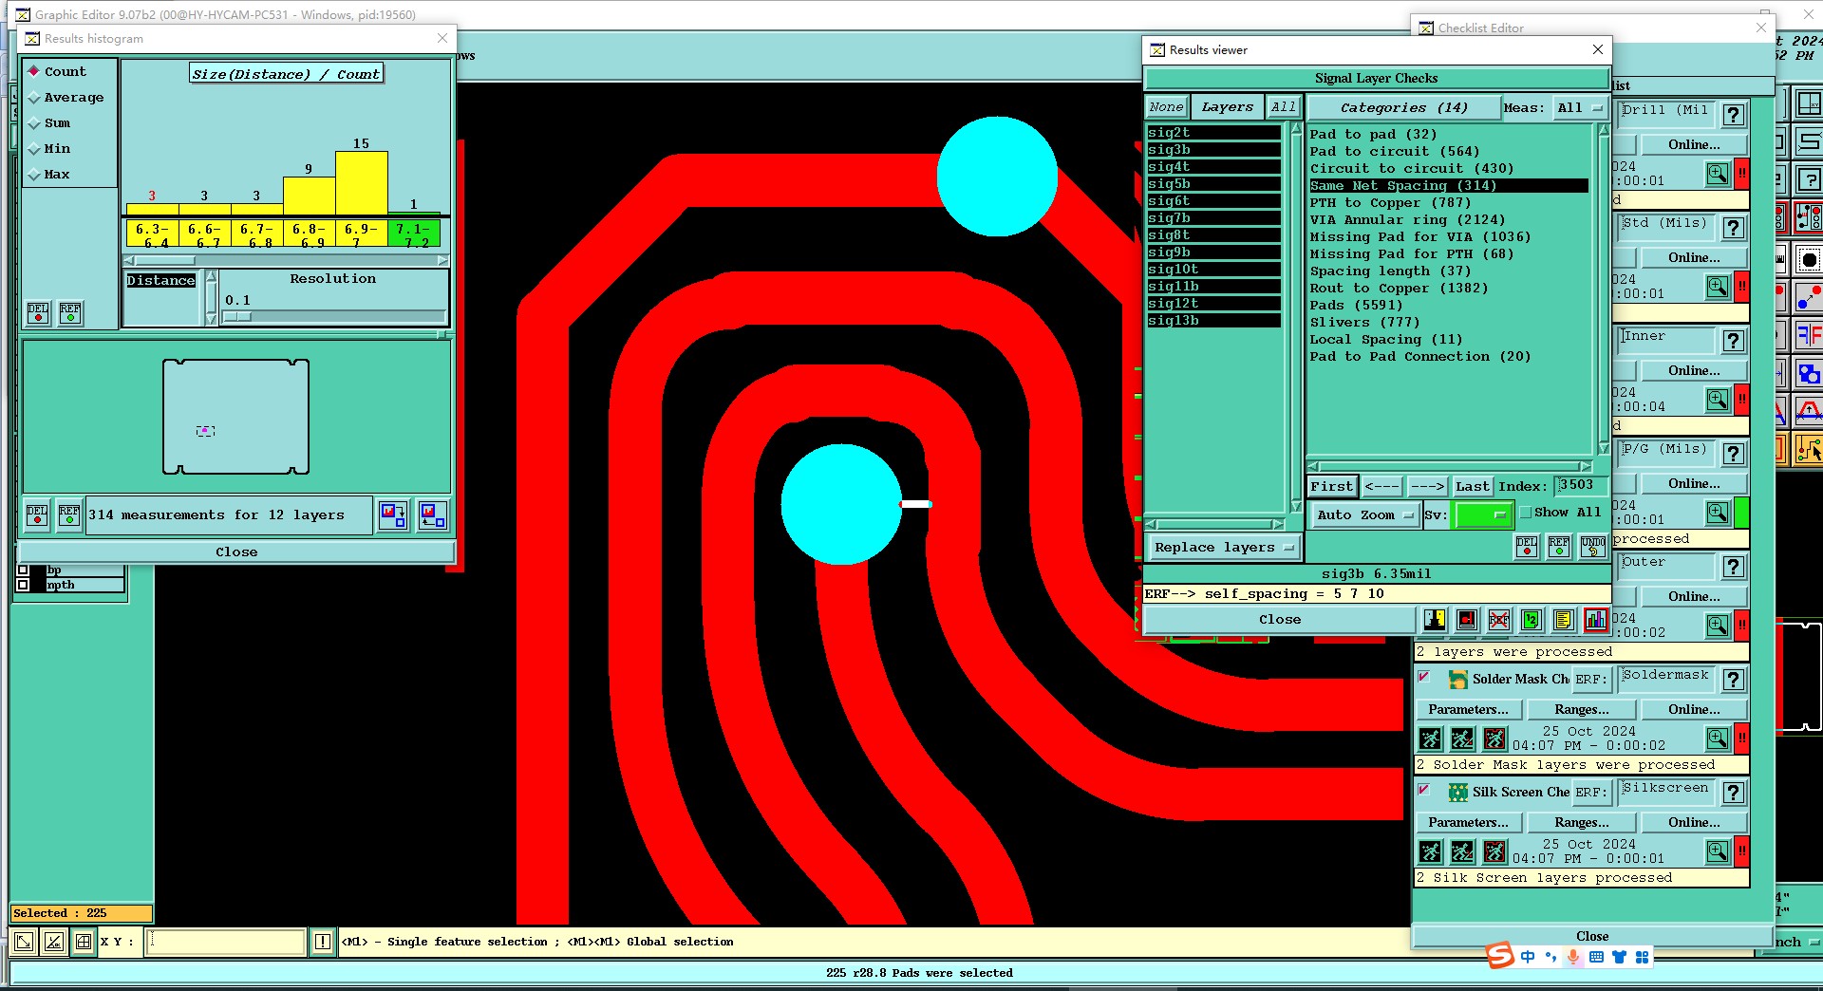Image resolution: width=1823 pixels, height=991 pixels.
Task: Open Drill check help question-mark
Action: [1734, 115]
